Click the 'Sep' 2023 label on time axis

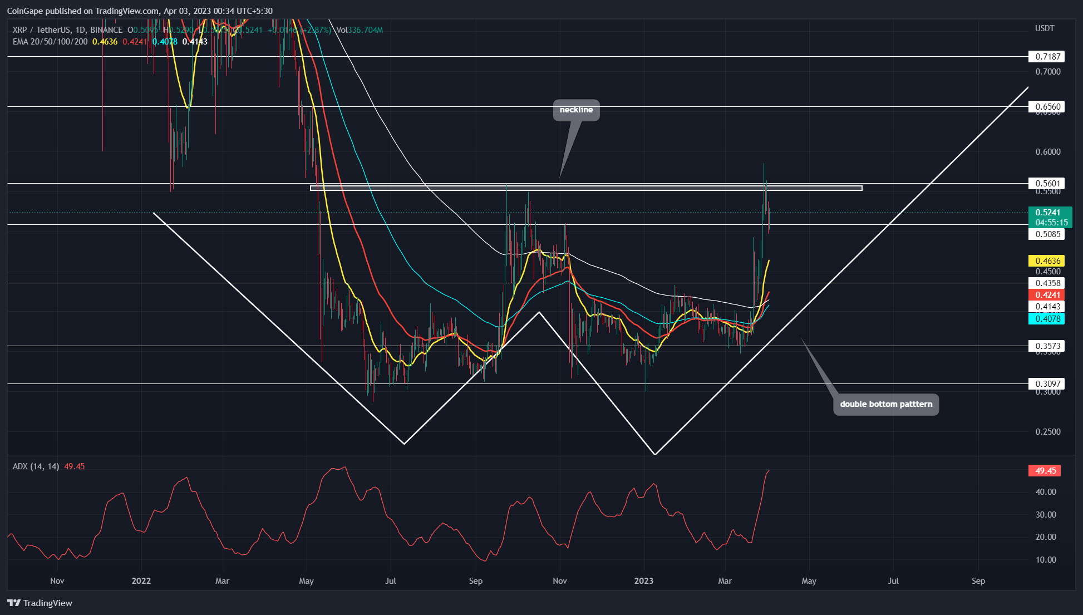pos(978,581)
